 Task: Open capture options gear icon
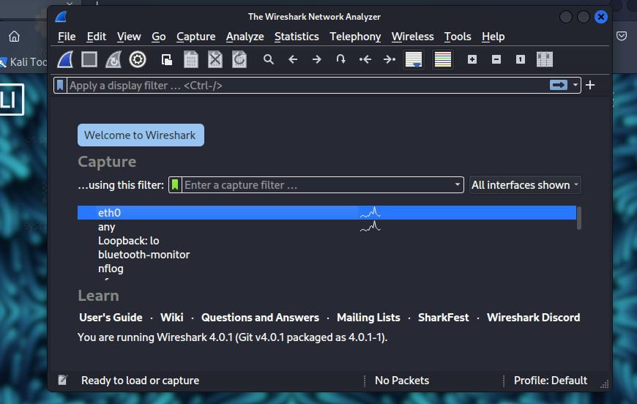tap(138, 60)
